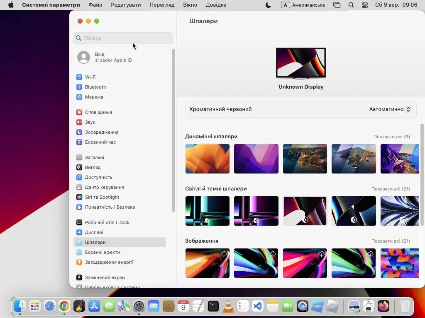Show all Світлі й темні шпалери
The image size is (425, 318).
click(391, 189)
